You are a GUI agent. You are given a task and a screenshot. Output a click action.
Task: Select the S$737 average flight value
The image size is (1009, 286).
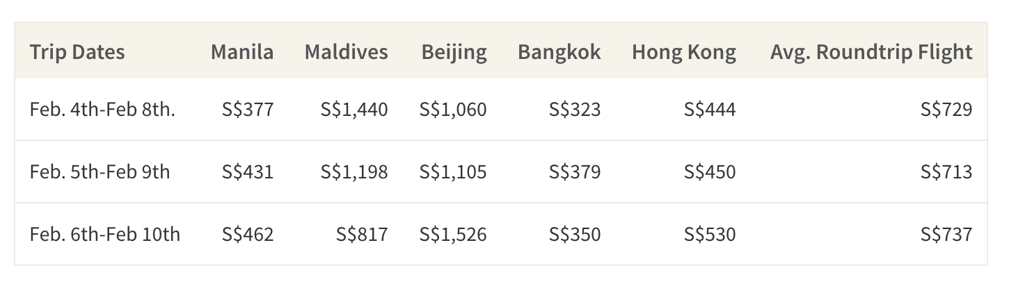tap(946, 234)
